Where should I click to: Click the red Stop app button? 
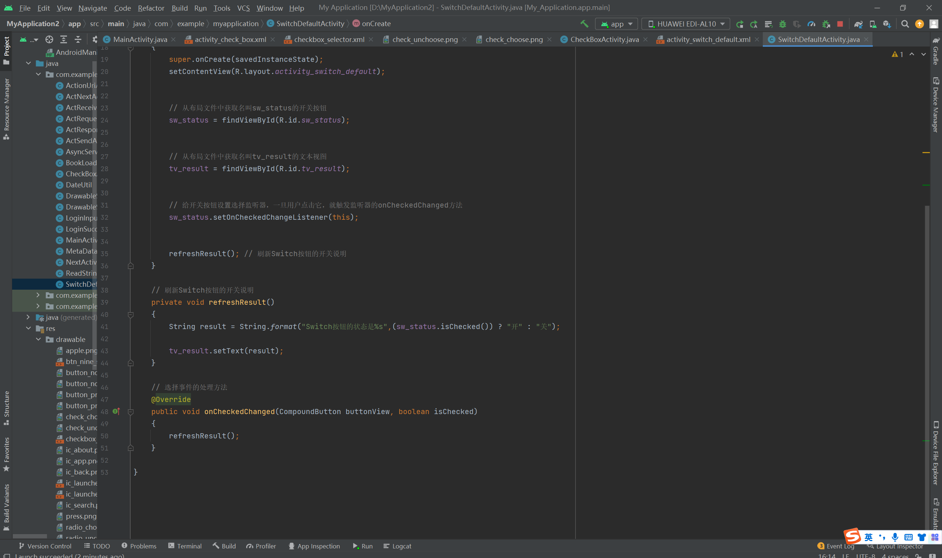(x=840, y=24)
